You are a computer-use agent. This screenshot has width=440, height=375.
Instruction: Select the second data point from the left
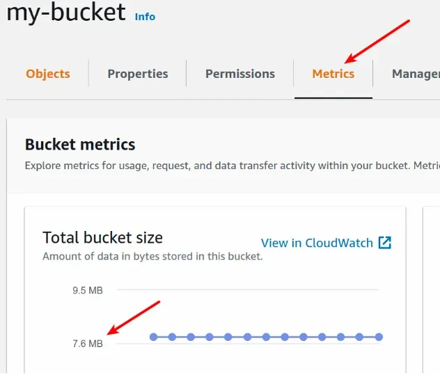tap(172, 337)
